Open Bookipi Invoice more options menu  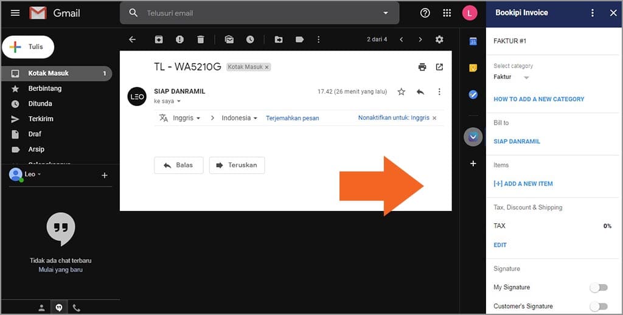click(593, 13)
